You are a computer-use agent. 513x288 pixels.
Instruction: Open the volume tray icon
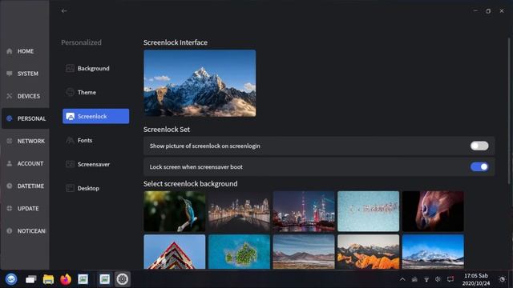point(438,279)
